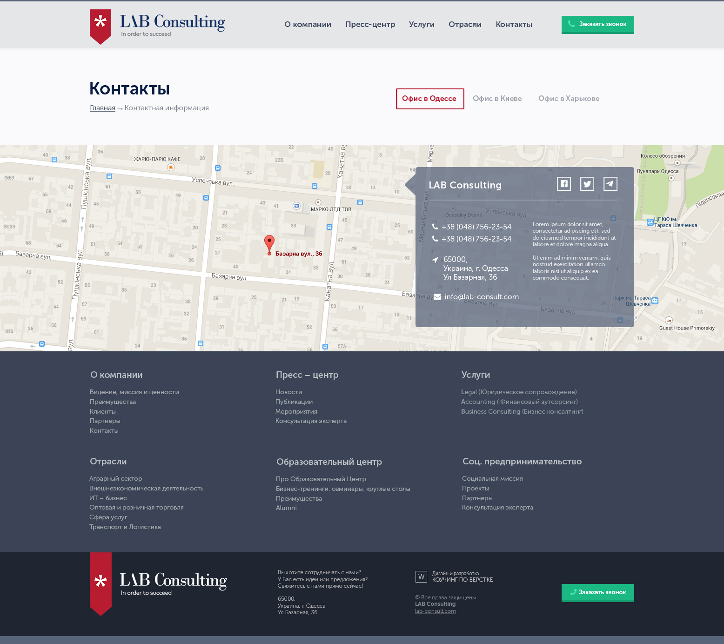724x644 pixels.
Task: Open the Telegram icon in map card
Action: pyautogui.click(x=610, y=184)
